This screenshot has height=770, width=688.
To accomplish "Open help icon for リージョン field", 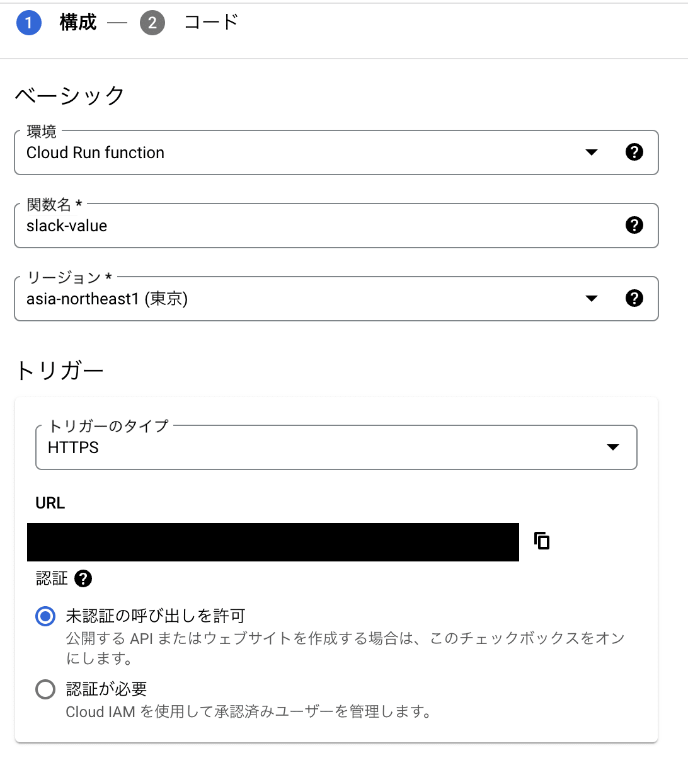I will pyautogui.click(x=634, y=298).
